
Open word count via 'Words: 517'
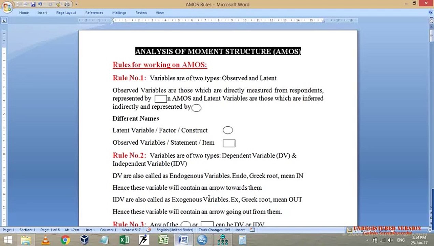tap(131, 230)
